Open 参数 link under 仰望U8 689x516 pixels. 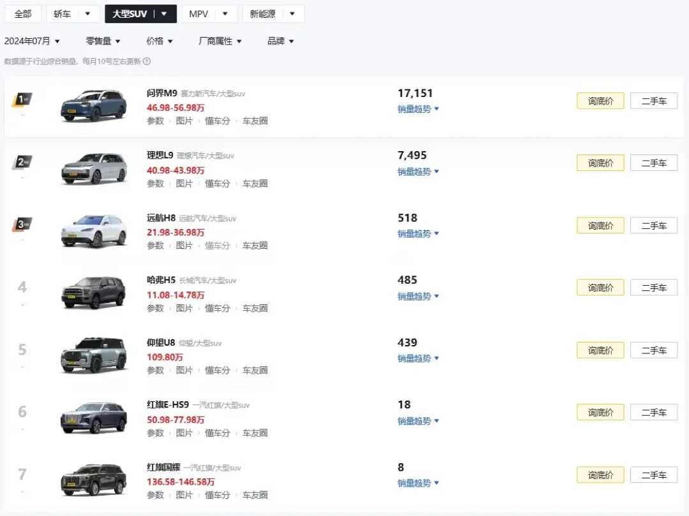155,370
